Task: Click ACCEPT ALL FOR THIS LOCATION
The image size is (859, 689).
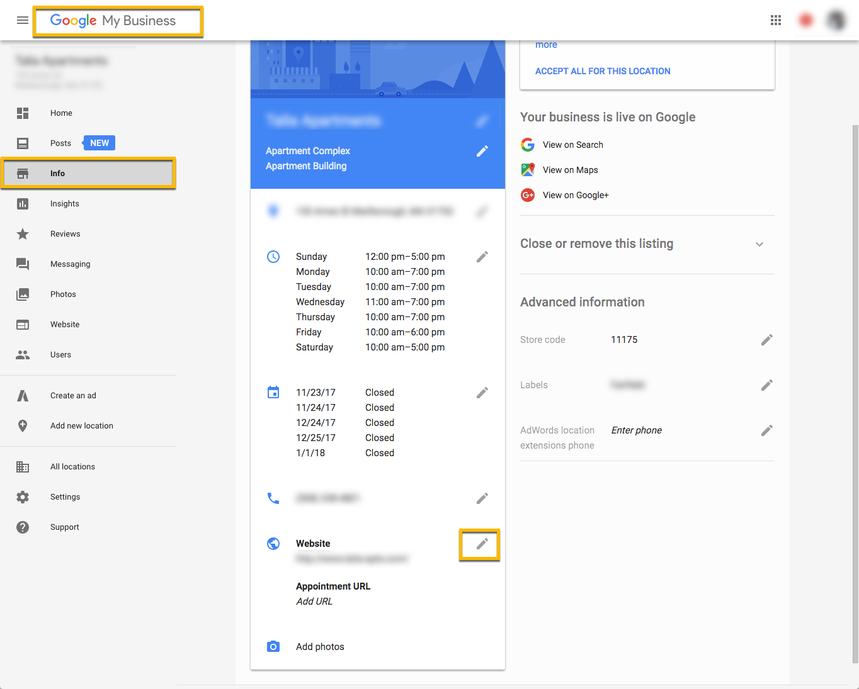Action: 603,71
